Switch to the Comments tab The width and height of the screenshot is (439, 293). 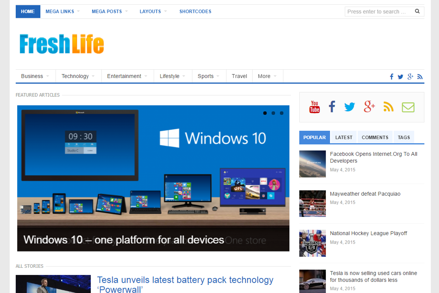tap(375, 137)
